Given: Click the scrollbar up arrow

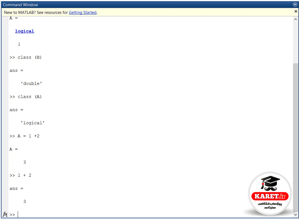Looking at the screenshot, I should pyautogui.click(x=295, y=19).
